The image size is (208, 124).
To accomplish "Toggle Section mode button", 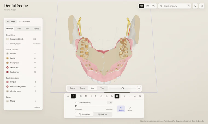I will 121,109.
